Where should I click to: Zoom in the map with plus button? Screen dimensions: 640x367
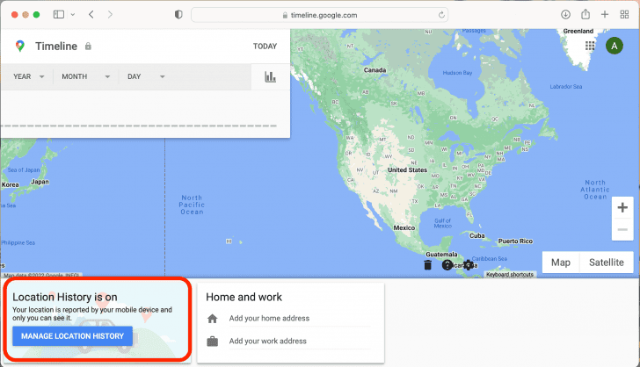[622, 208]
